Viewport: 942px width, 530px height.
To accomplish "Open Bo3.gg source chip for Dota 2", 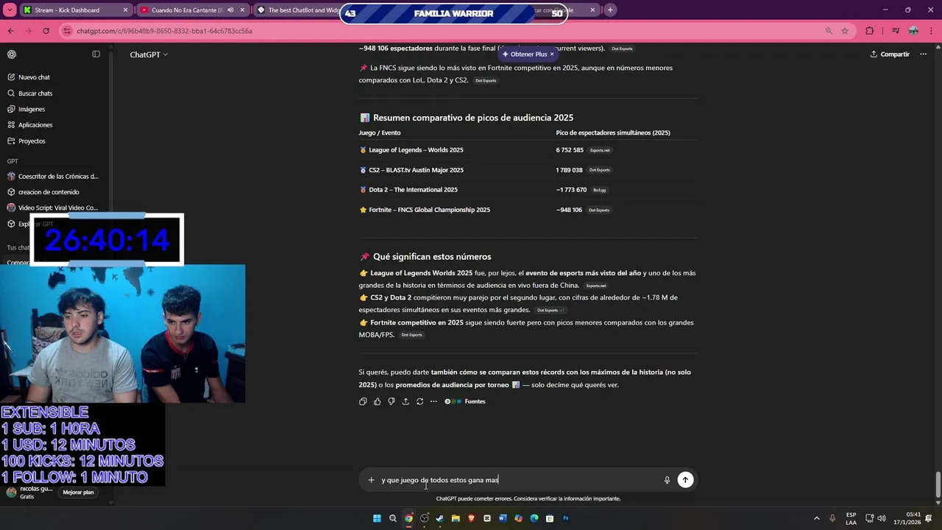I will pos(599,190).
